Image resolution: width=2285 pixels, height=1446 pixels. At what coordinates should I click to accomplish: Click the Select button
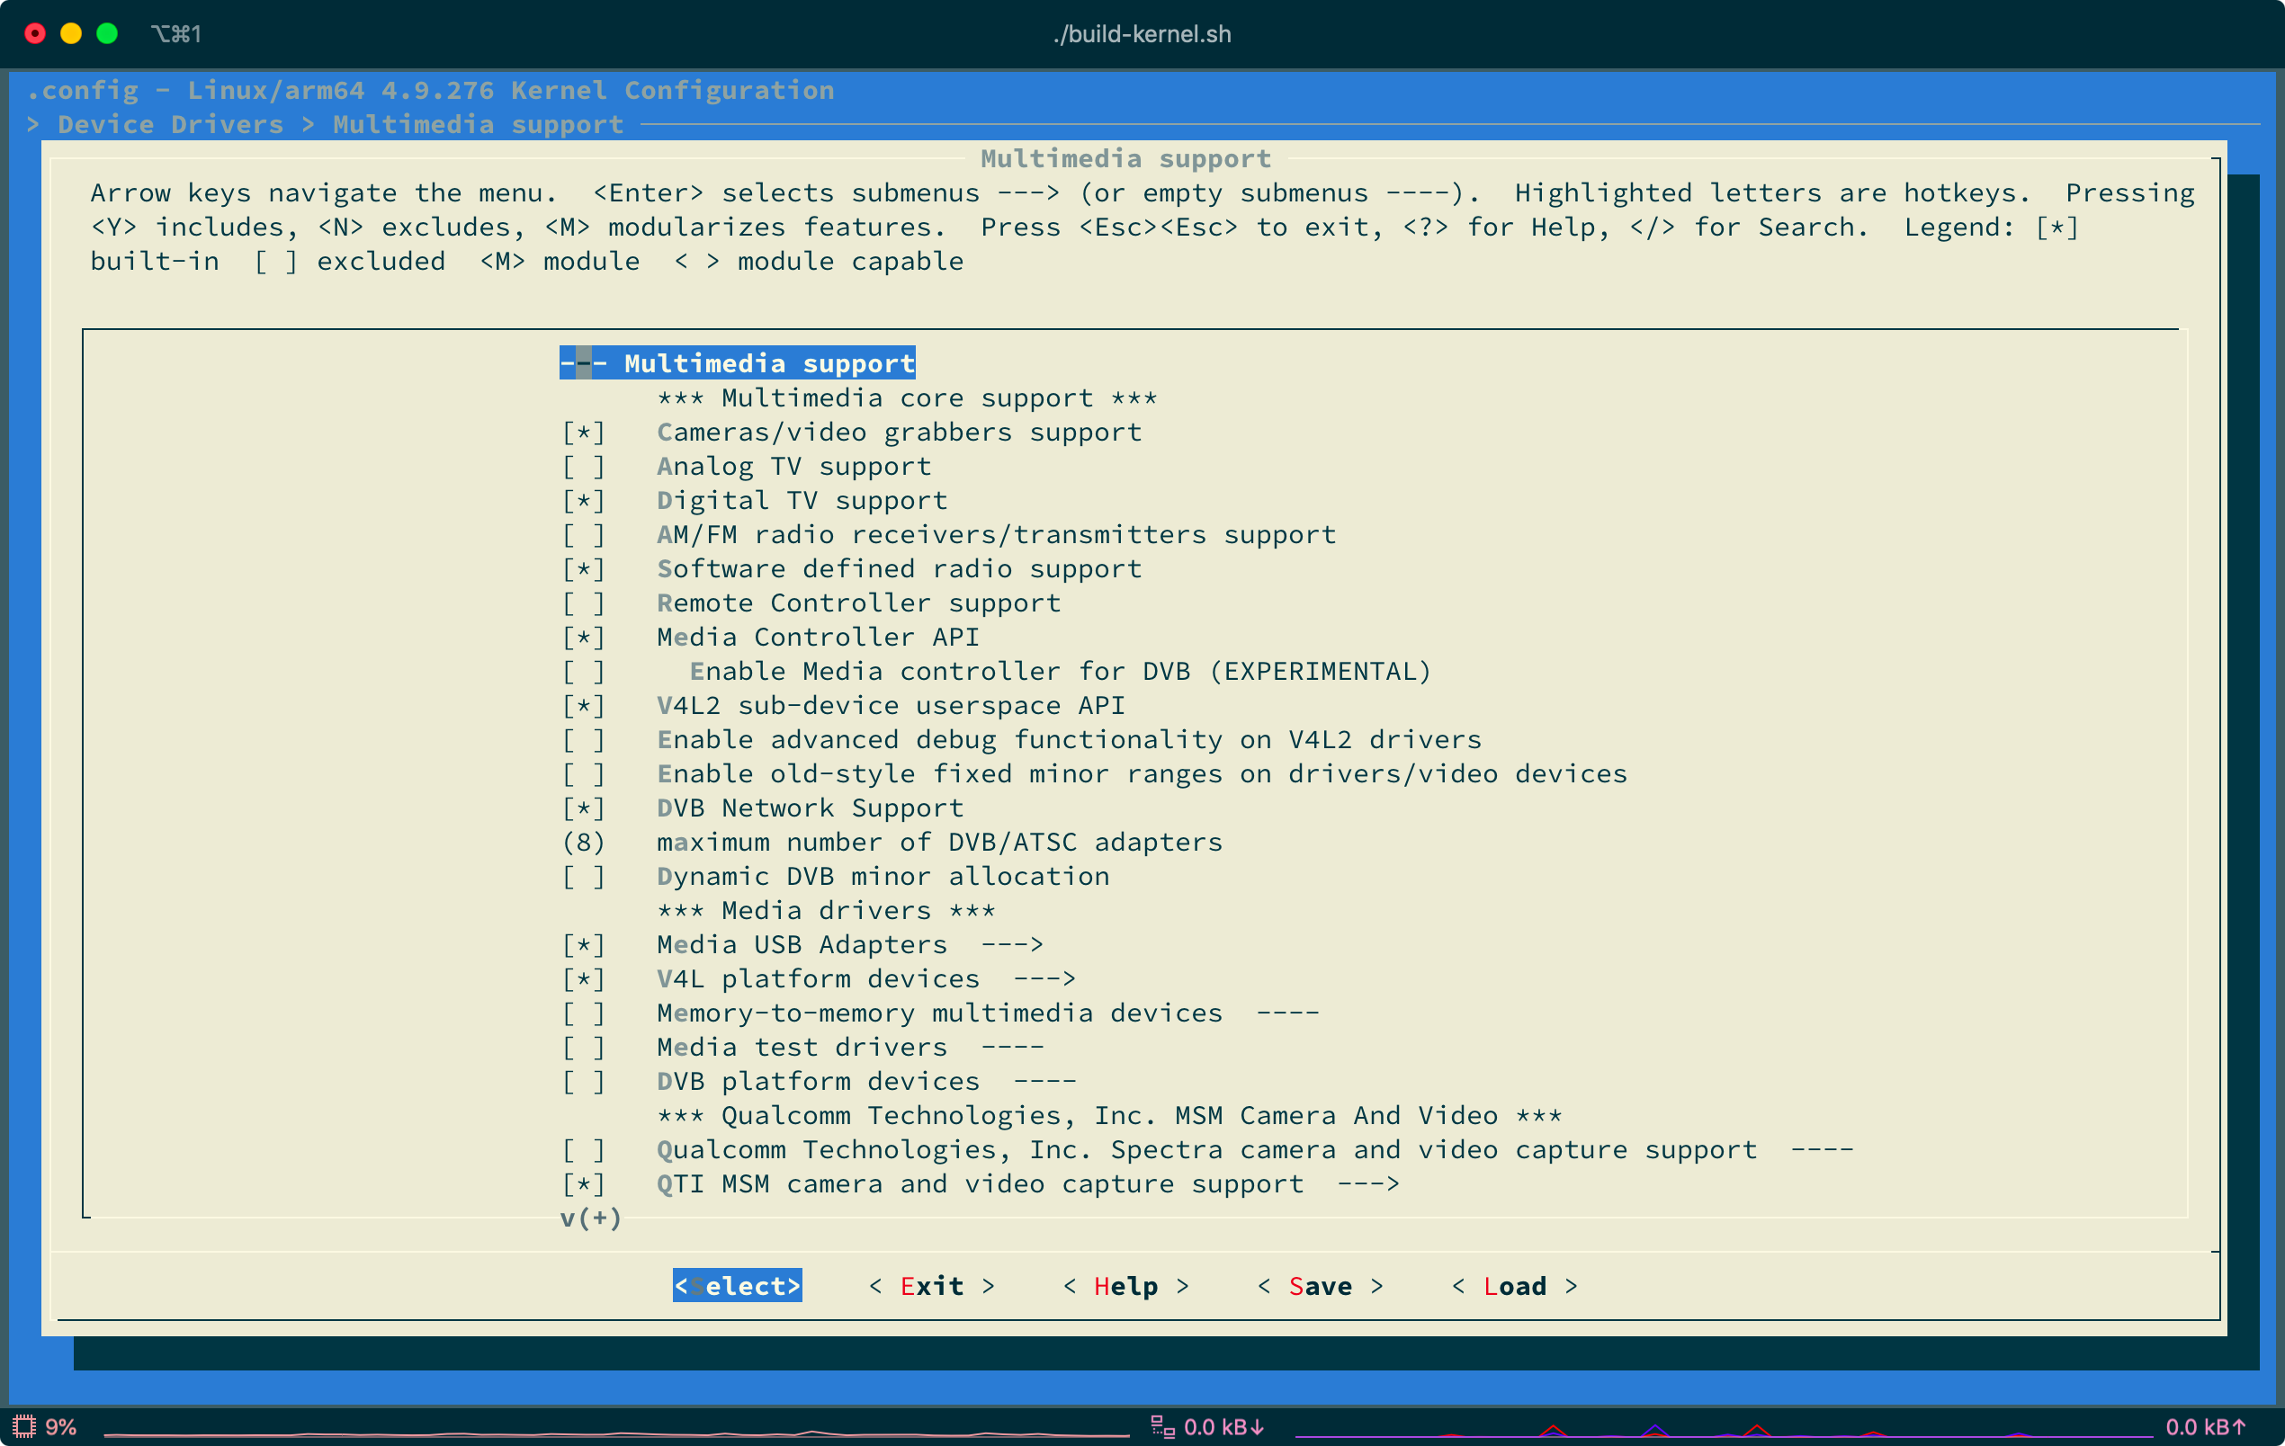coord(738,1286)
